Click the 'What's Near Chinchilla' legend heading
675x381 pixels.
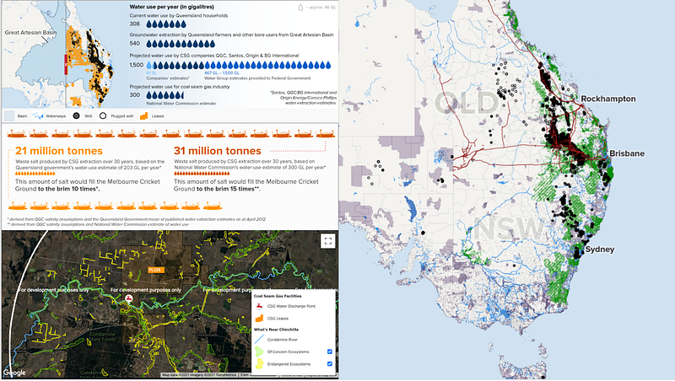276,330
